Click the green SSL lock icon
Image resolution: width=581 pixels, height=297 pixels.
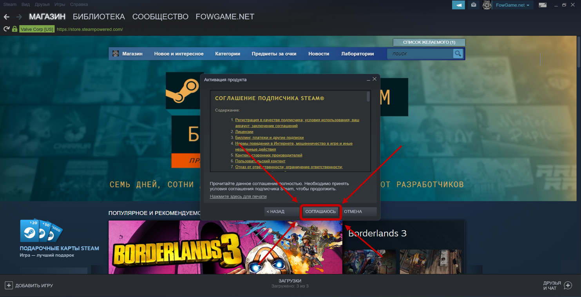pos(14,29)
